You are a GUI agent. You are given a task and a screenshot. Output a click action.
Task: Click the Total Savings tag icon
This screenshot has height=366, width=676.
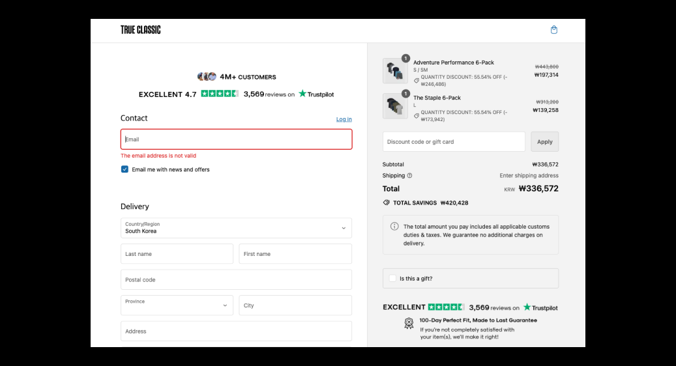[x=387, y=203]
